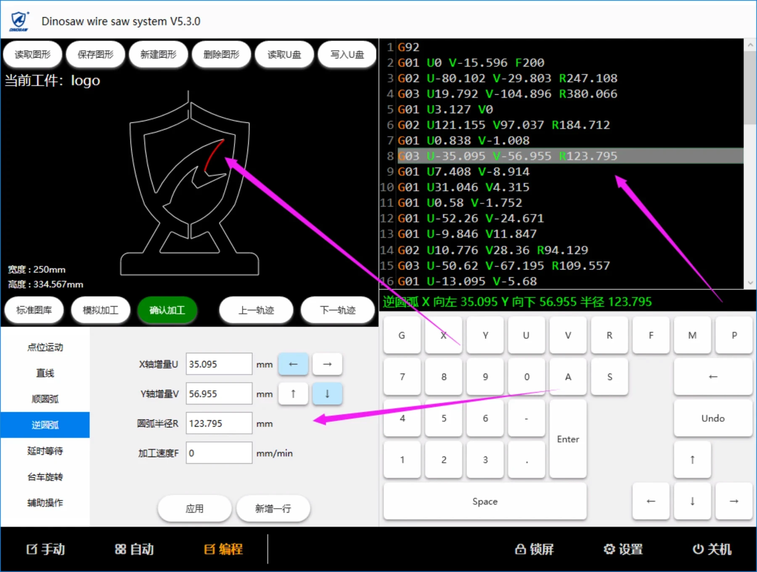Toggle the down arrow for Y-axis direction
The image size is (757, 572).
(327, 394)
